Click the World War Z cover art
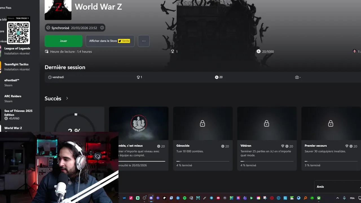This screenshot has width=361, height=203. point(58,10)
